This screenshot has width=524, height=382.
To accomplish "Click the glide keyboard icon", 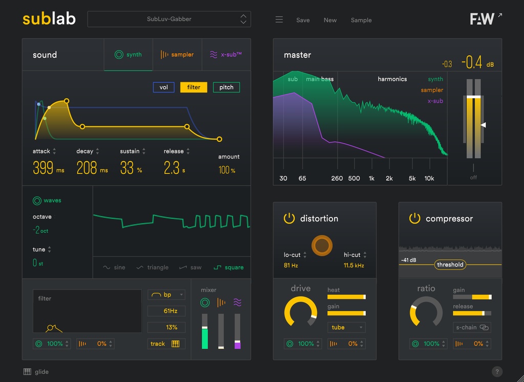I will pos(28,372).
